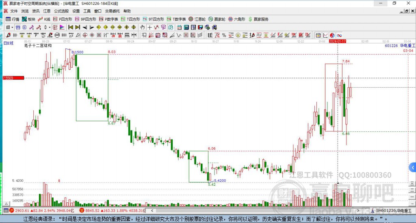Click the circled crosshair compass tool

85,35
